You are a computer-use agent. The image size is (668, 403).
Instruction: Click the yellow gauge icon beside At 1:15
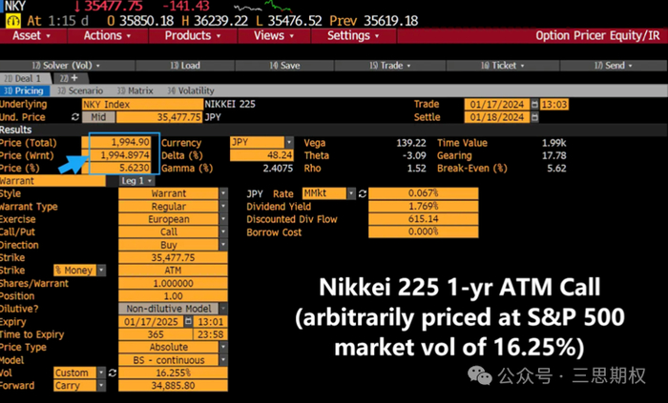(x=13, y=20)
